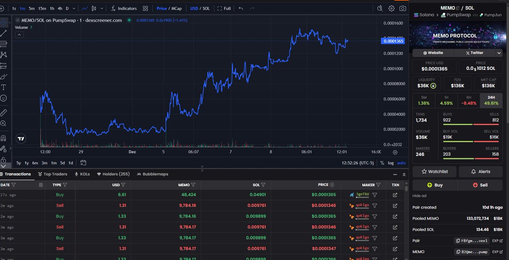
Task: Filter transactions by USD column
Action: coord(123,185)
